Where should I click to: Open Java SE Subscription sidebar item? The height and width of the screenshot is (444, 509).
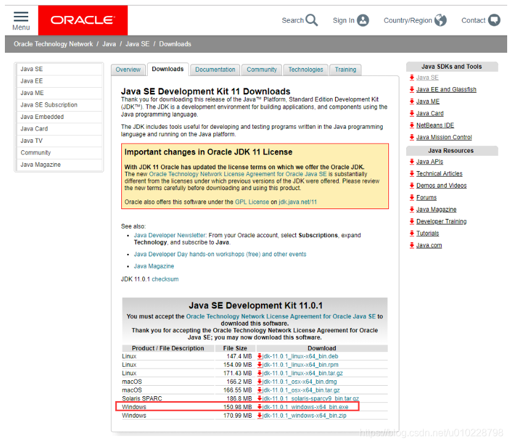(x=59, y=105)
